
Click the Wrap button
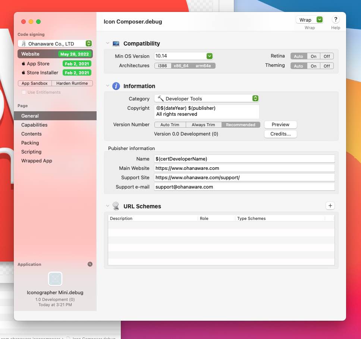[x=306, y=20]
